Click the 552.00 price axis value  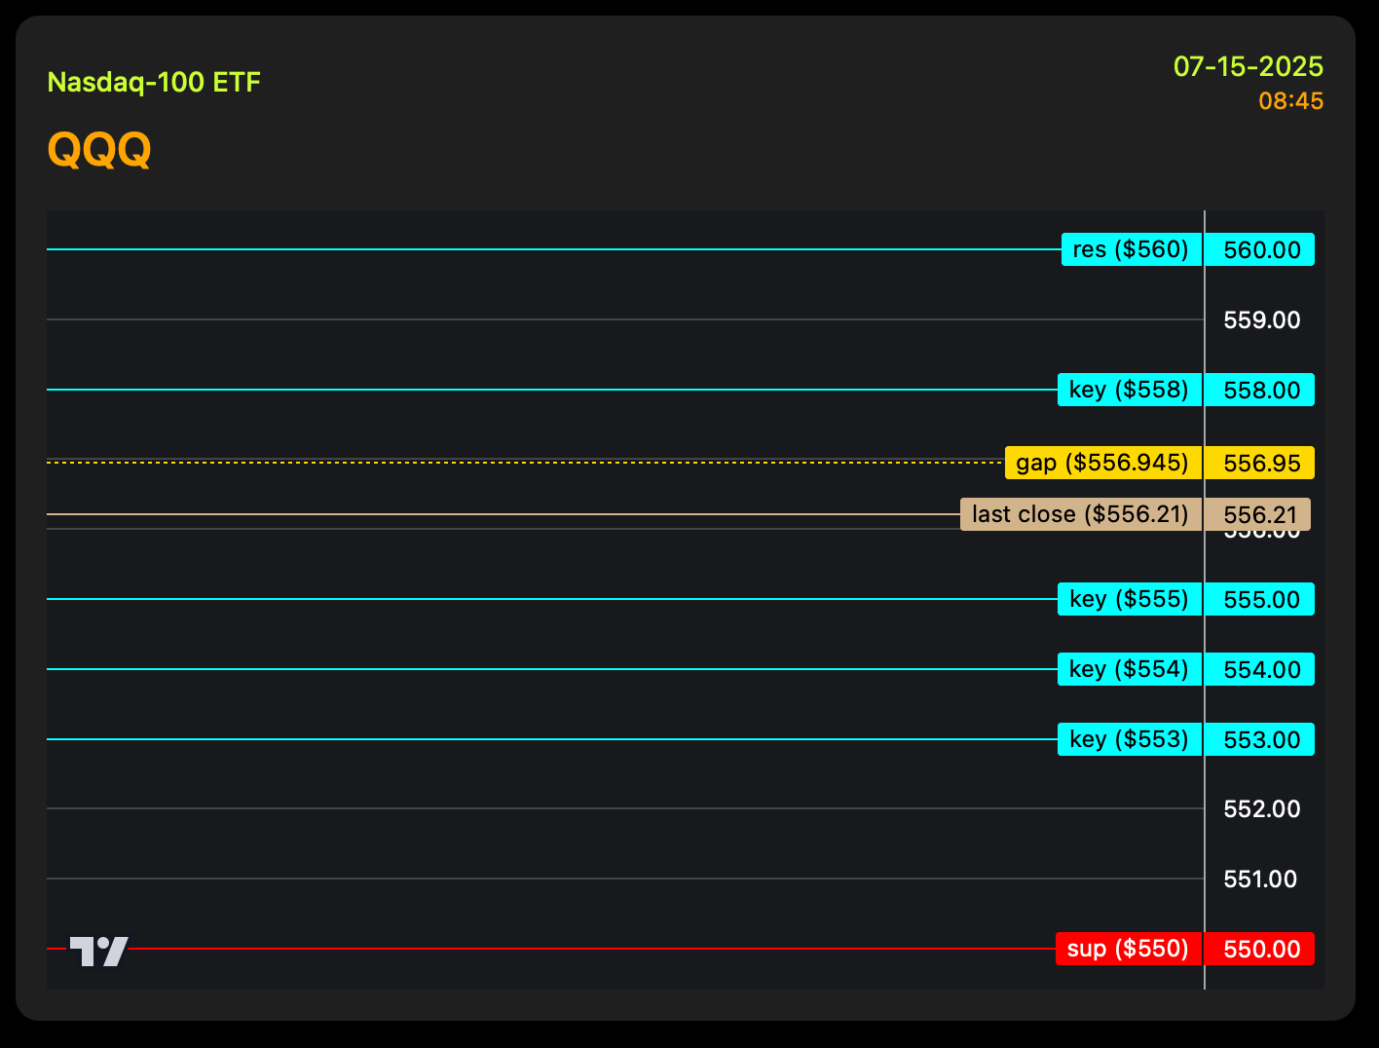[x=1262, y=808]
